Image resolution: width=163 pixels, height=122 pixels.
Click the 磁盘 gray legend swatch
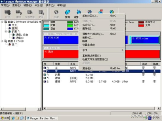click(46, 22)
